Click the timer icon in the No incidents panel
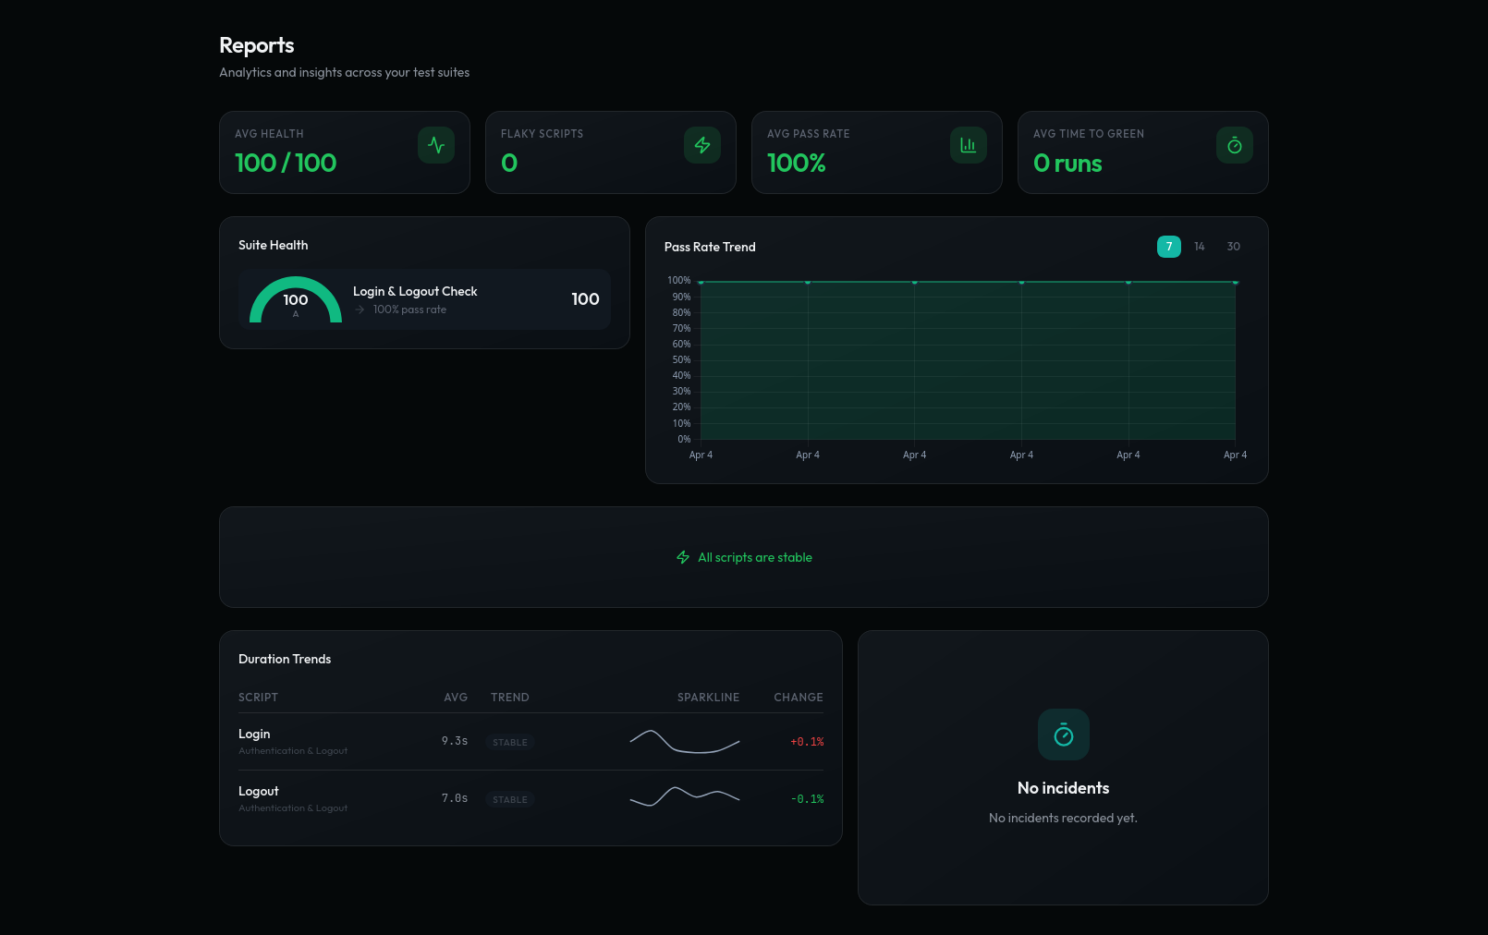 pos(1064,735)
